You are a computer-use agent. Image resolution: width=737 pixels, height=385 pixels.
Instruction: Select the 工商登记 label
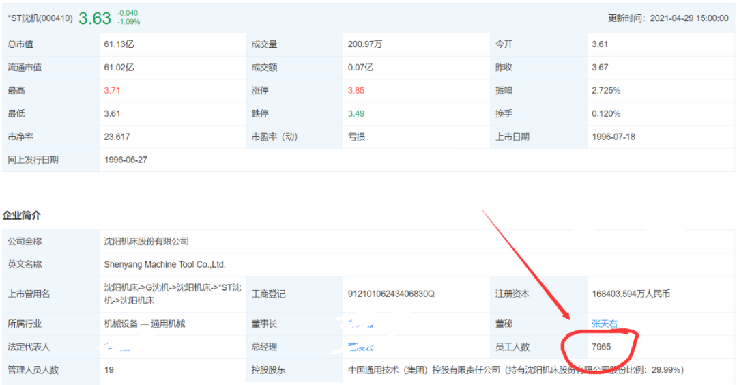coord(268,294)
